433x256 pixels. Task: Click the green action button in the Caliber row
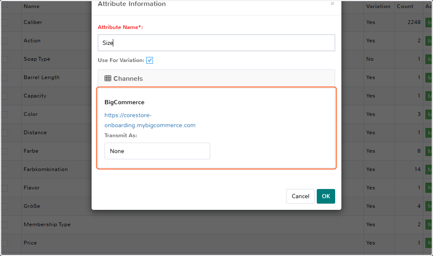point(429,22)
